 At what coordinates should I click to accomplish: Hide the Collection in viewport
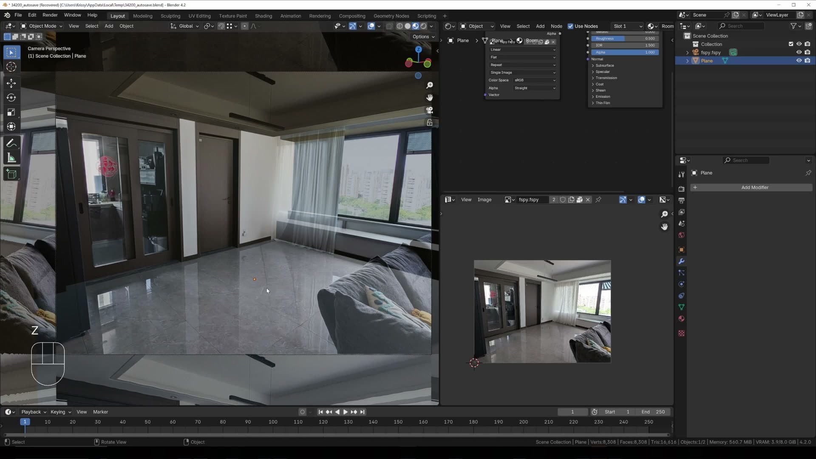click(799, 44)
